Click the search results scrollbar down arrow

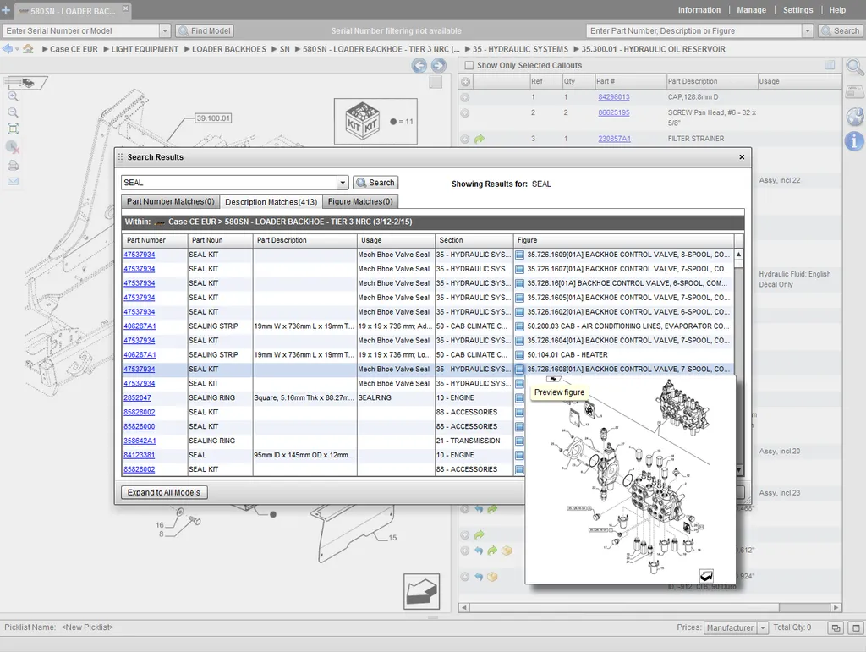click(738, 470)
